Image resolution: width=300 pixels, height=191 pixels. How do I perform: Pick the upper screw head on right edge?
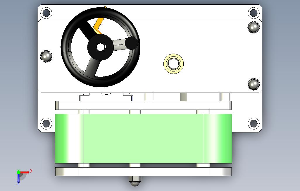tap(254, 27)
